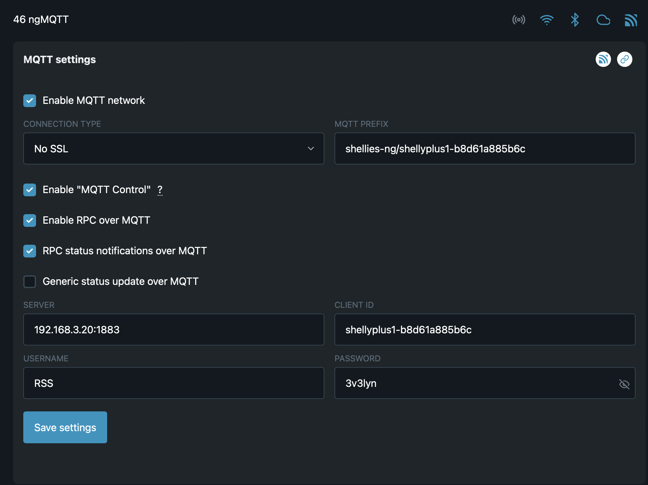Toggle password visibility eye icon
This screenshot has height=485, width=648.
click(624, 384)
